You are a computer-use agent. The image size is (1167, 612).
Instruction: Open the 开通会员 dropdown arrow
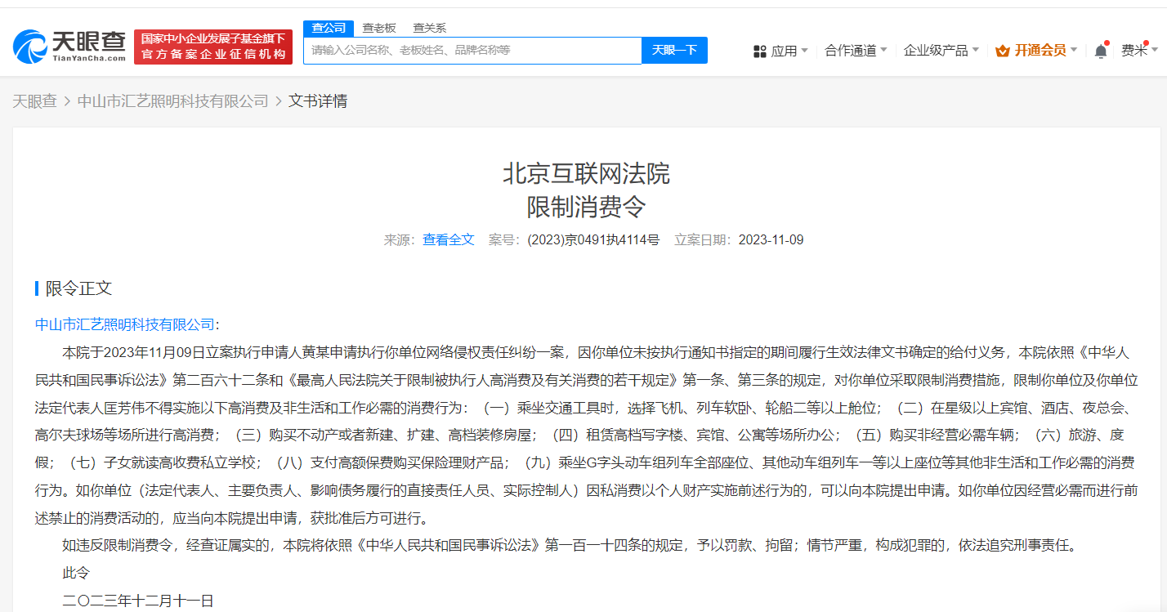[1072, 50]
